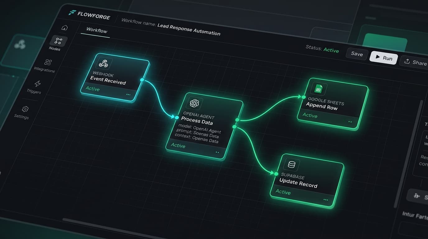This screenshot has height=239, width=428.
Task: Click the Active status on the Webhook node
Action: click(93, 89)
